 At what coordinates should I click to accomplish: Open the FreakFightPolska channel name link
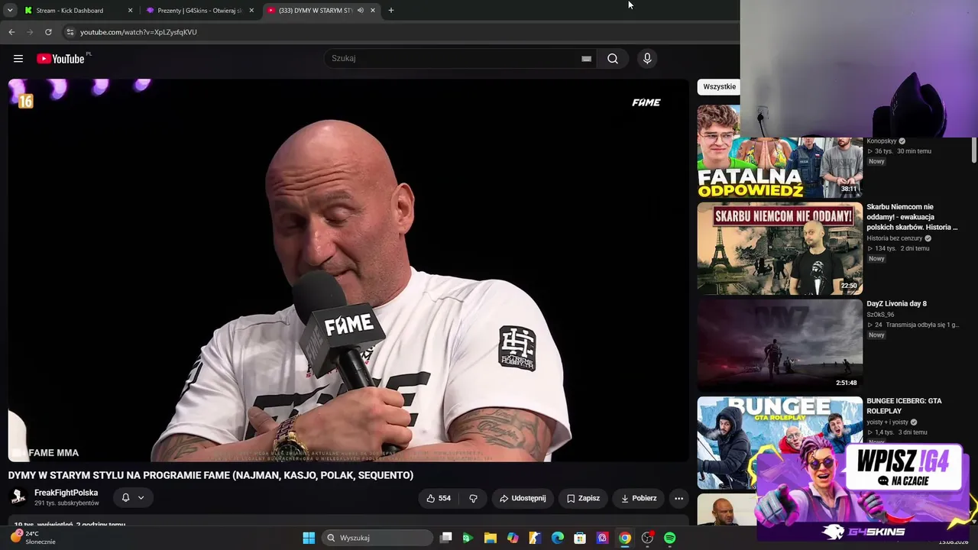[x=66, y=493]
